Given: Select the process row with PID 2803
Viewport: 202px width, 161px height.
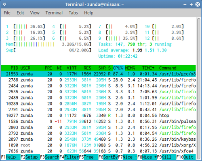Looking at the screenshot, I should pos(98,127).
